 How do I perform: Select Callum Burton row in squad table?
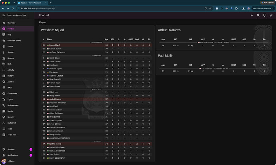[x=96, y=49]
